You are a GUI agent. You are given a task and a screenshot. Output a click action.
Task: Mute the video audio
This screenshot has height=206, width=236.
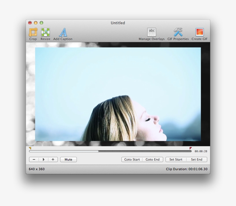[68, 159]
